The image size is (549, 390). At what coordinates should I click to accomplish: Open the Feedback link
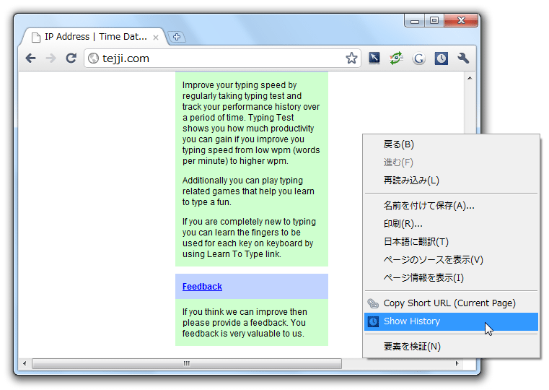pos(202,286)
